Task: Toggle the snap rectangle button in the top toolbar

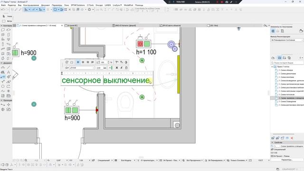Action: coord(55,9)
